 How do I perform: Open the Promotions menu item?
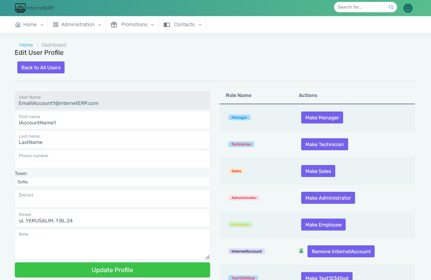[133, 25]
